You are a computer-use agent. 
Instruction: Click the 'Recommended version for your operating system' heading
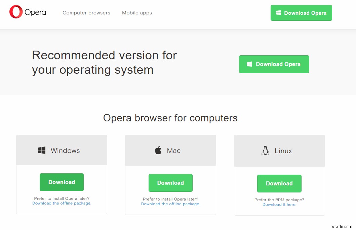coord(104,62)
